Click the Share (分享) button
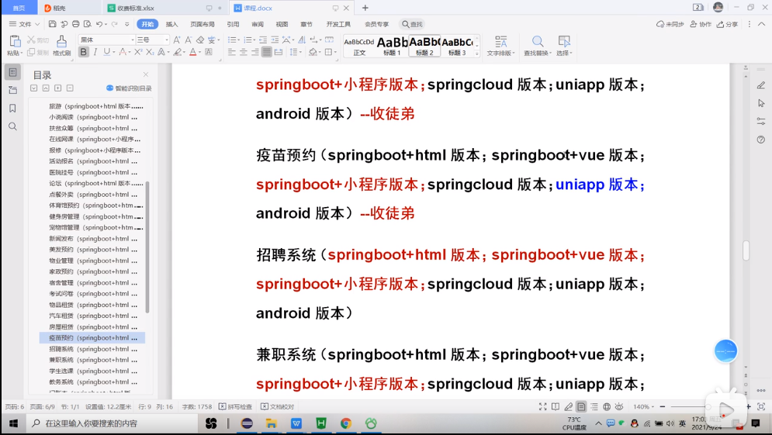 click(x=727, y=24)
